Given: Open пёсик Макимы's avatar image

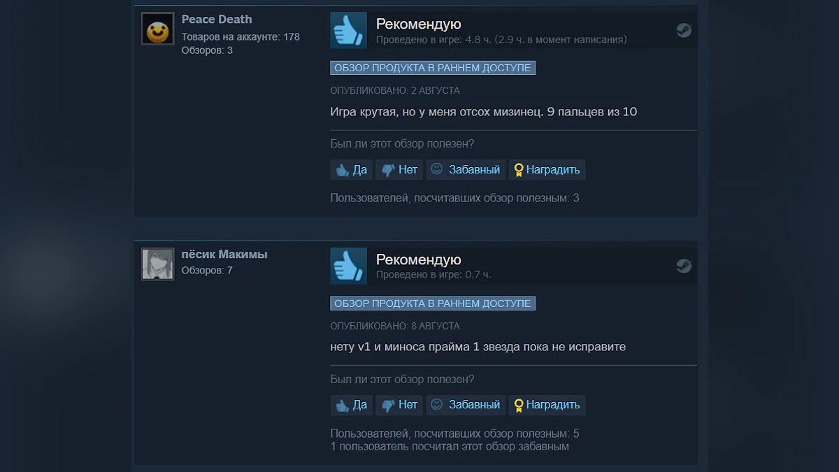Looking at the screenshot, I should pos(158,264).
